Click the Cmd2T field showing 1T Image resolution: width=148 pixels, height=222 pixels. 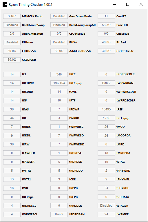point(106,16)
